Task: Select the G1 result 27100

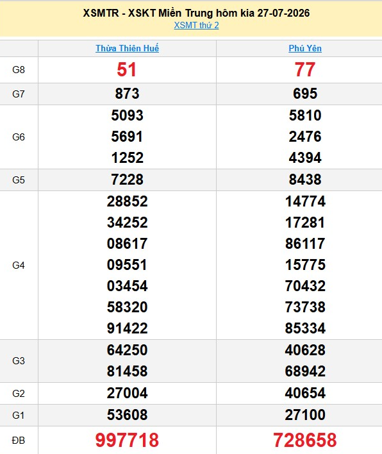Action: tap(305, 415)
